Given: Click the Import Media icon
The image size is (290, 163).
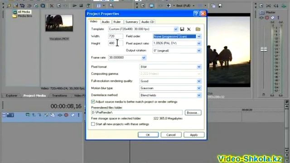Looking at the screenshot, I should coord(15,6).
